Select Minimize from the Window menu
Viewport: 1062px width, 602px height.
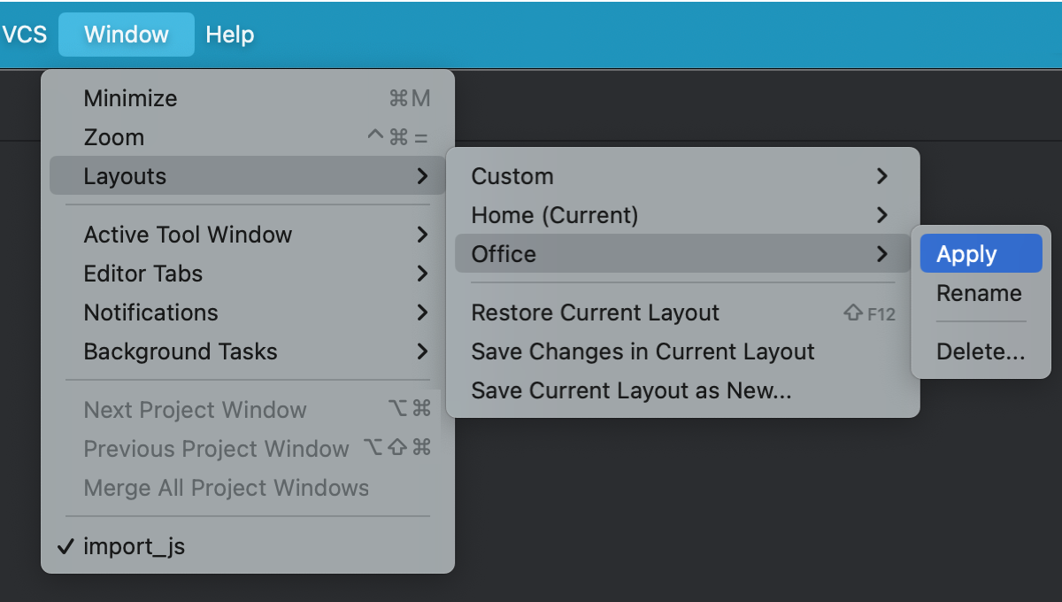[130, 98]
